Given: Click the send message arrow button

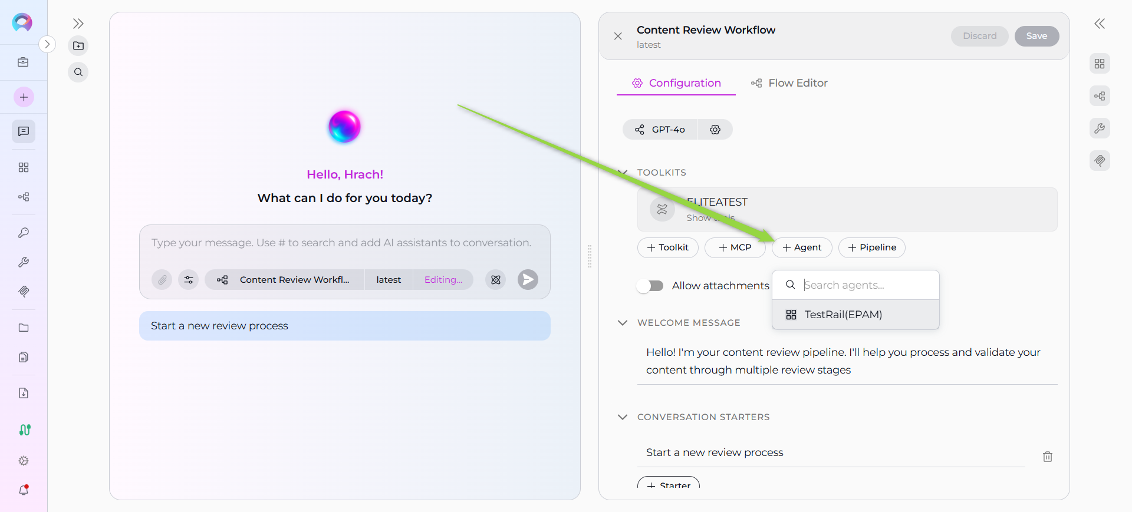Looking at the screenshot, I should [x=528, y=280].
